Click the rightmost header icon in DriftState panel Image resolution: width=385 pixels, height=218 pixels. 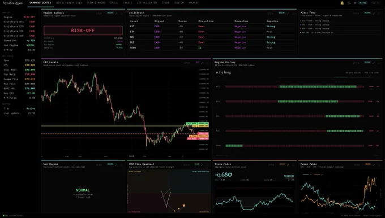pos(293,14)
